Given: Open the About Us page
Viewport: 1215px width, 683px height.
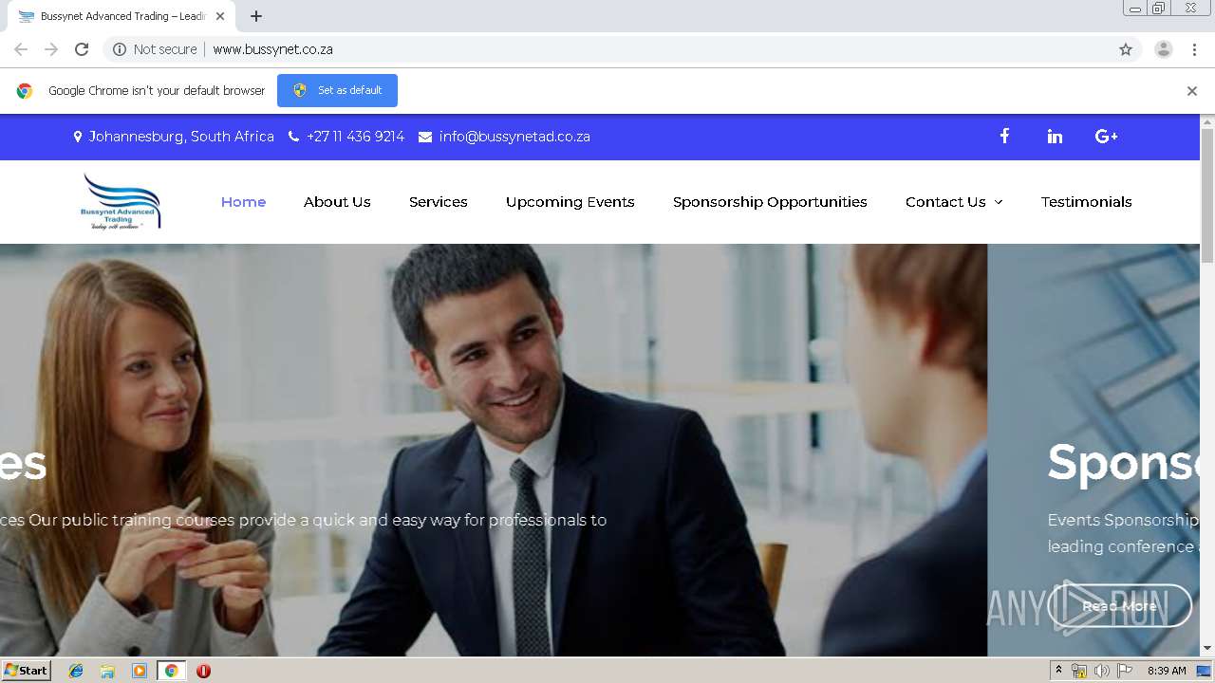Looking at the screenshot, I should point(337,202).
